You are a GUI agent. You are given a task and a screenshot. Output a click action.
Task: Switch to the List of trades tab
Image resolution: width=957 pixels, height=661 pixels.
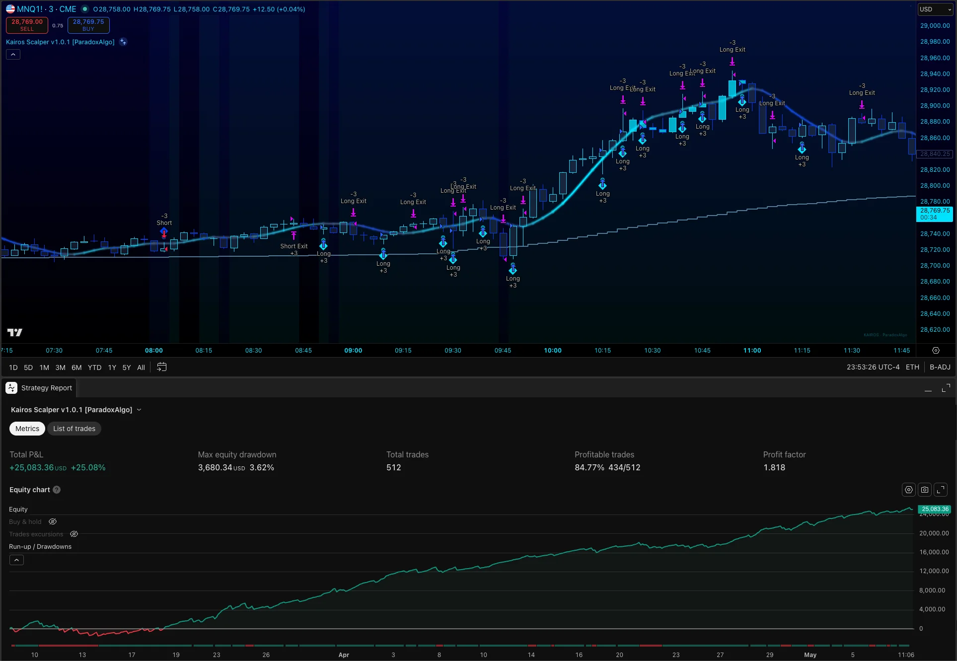click(74, 429)
